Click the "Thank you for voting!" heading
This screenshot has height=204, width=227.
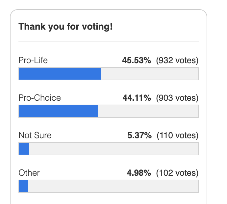pos(65,27)
